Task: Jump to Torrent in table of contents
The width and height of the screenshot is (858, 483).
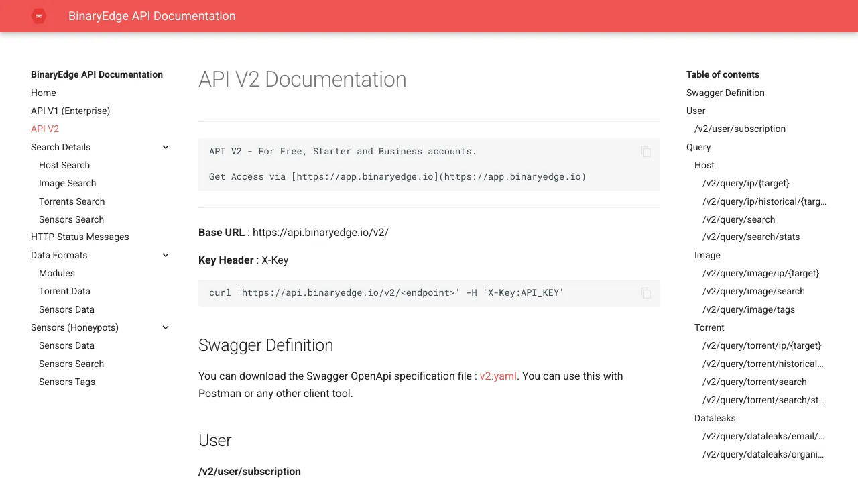Action: click(x=709, y=327)
